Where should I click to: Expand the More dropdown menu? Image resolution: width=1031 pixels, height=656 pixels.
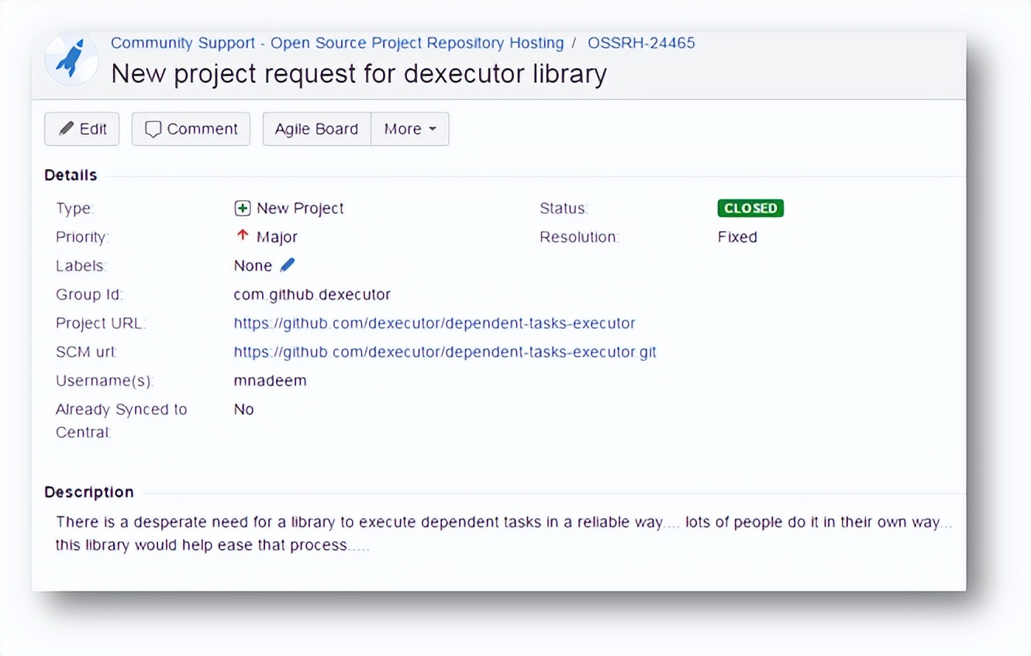(x=410, y=129)
